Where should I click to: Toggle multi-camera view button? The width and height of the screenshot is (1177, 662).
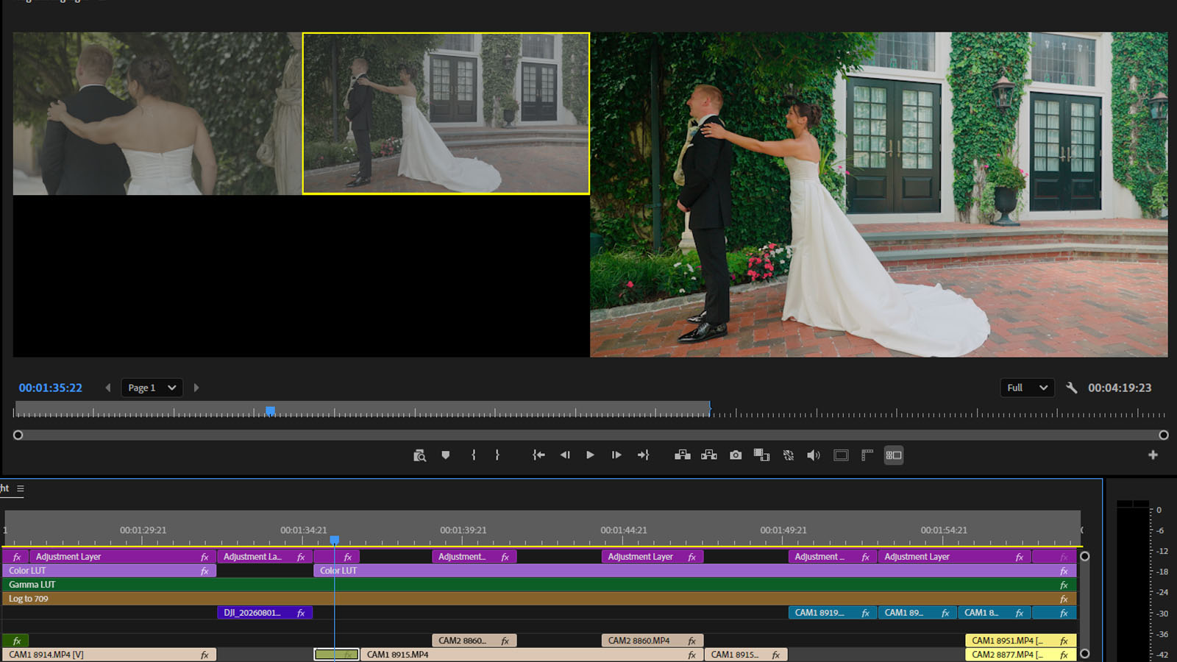click(x=894, y=455)
